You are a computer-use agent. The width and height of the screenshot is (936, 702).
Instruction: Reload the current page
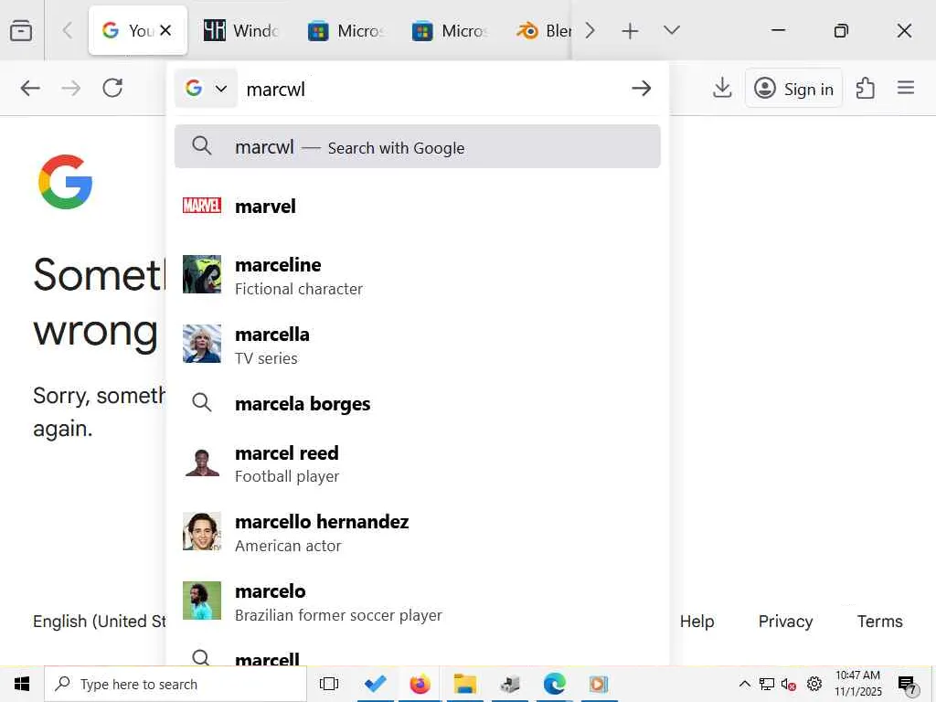pos(112,88)
